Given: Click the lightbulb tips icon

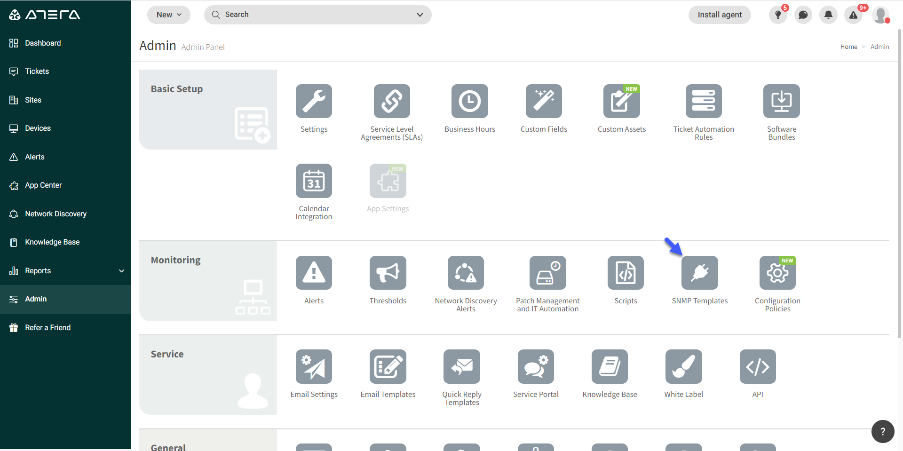Looking at the screenshot, I should coord(778,15).
